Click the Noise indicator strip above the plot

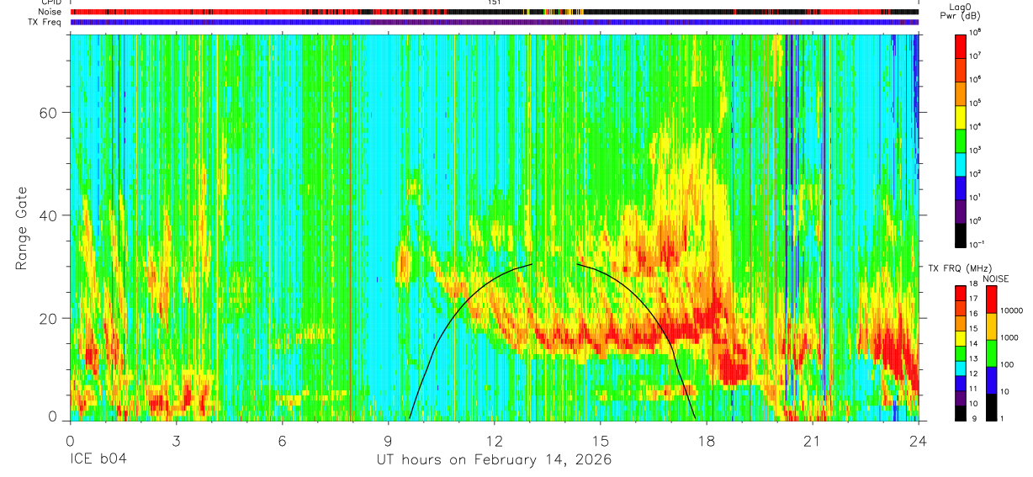494,12
